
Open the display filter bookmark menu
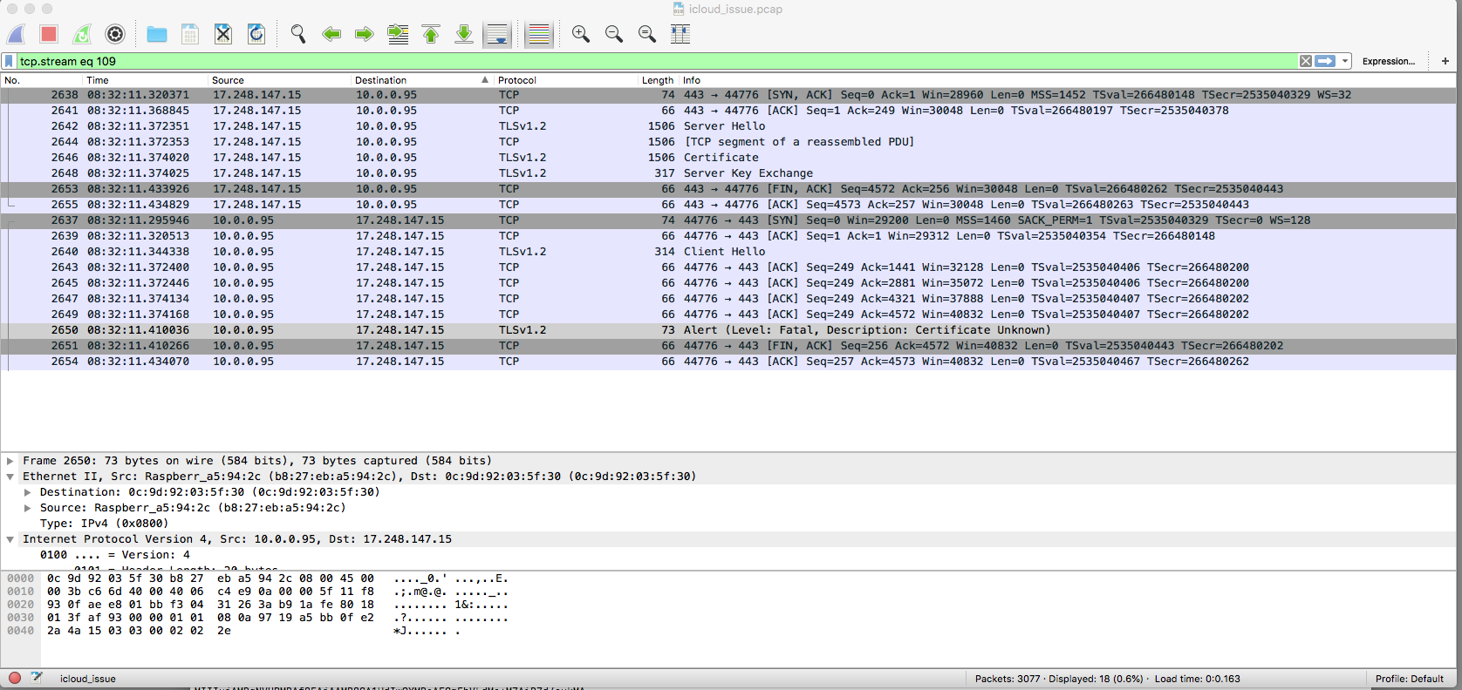(9, 61)
